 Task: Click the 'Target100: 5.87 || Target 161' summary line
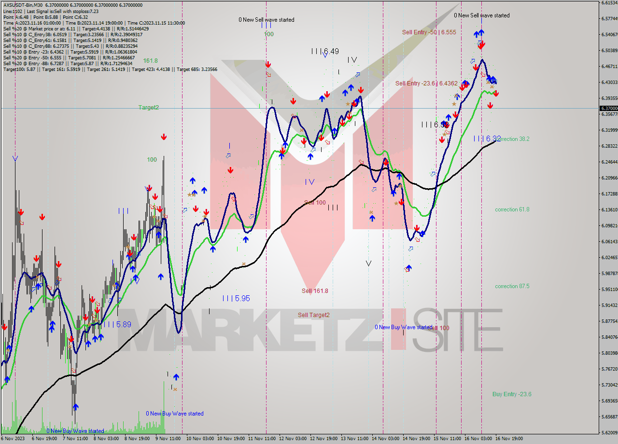click(x=110, y=69)
